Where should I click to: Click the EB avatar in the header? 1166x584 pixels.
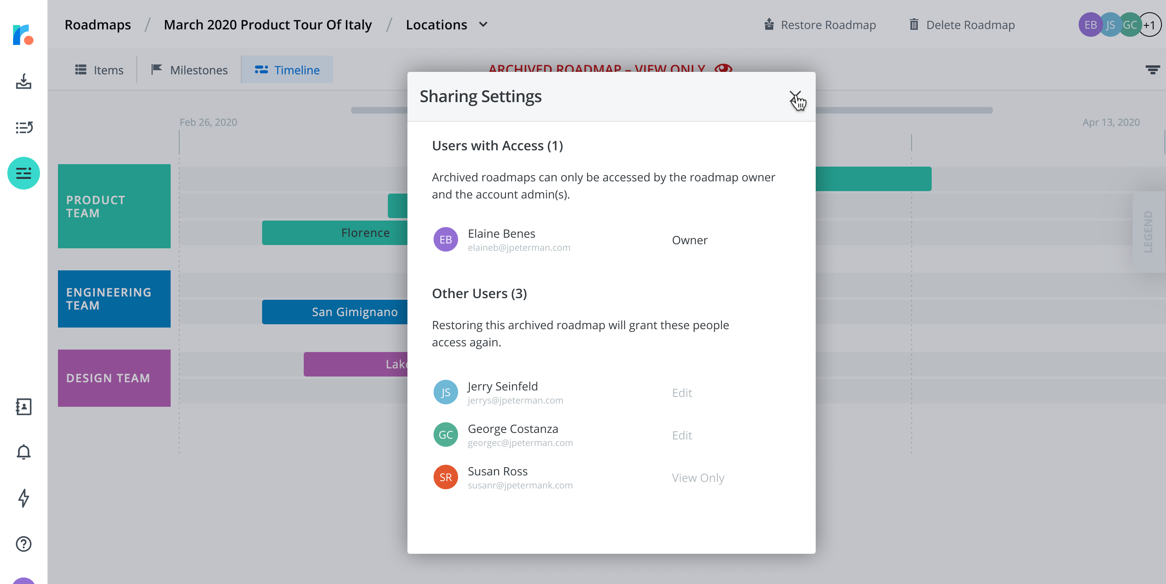point(1090,25)
